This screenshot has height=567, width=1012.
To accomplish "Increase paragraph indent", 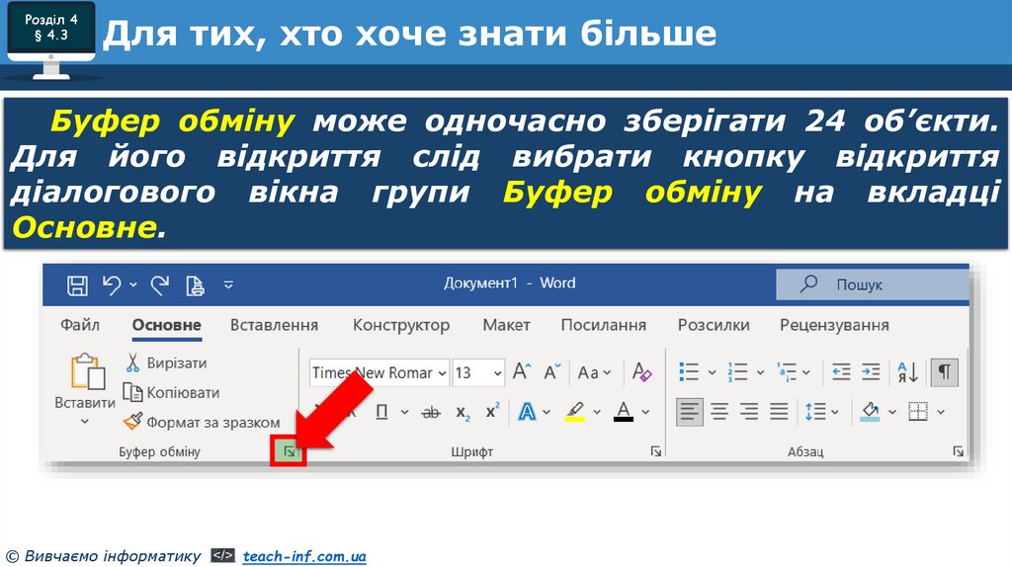I will point(871,372).
